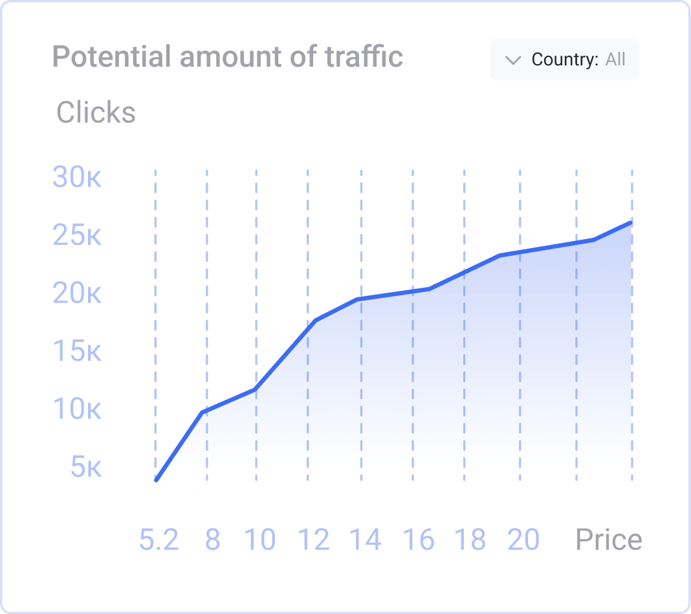Click the chevron icon beside Country

coord(513,60)
